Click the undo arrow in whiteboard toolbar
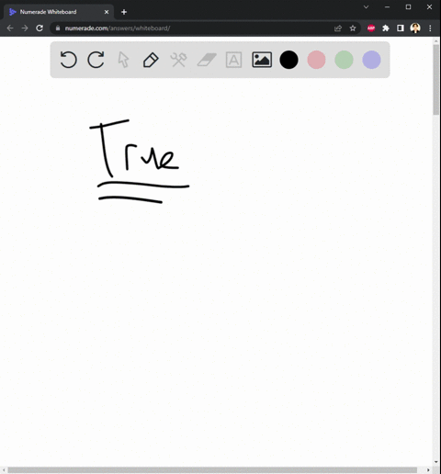441x474 pixels. pyautogui.click(x=68, y=60)
